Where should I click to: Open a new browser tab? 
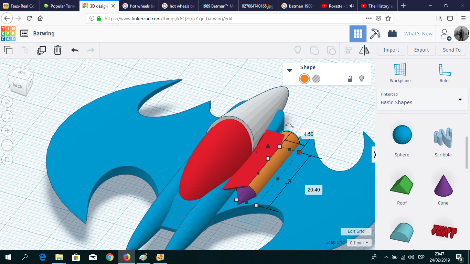(x=403, y=6)
